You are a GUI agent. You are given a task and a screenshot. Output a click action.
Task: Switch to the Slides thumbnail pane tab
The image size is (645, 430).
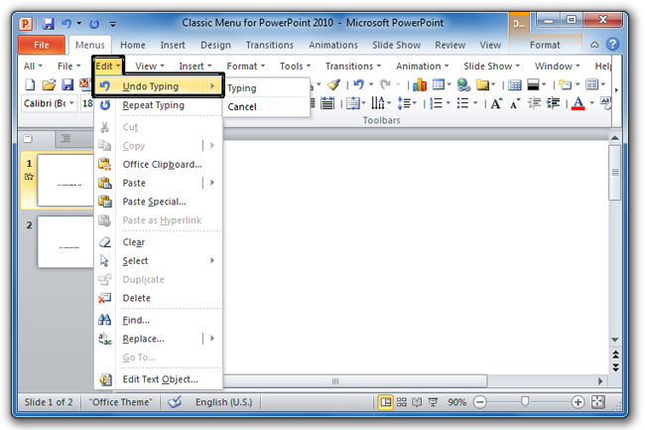(x=28, y=139)
